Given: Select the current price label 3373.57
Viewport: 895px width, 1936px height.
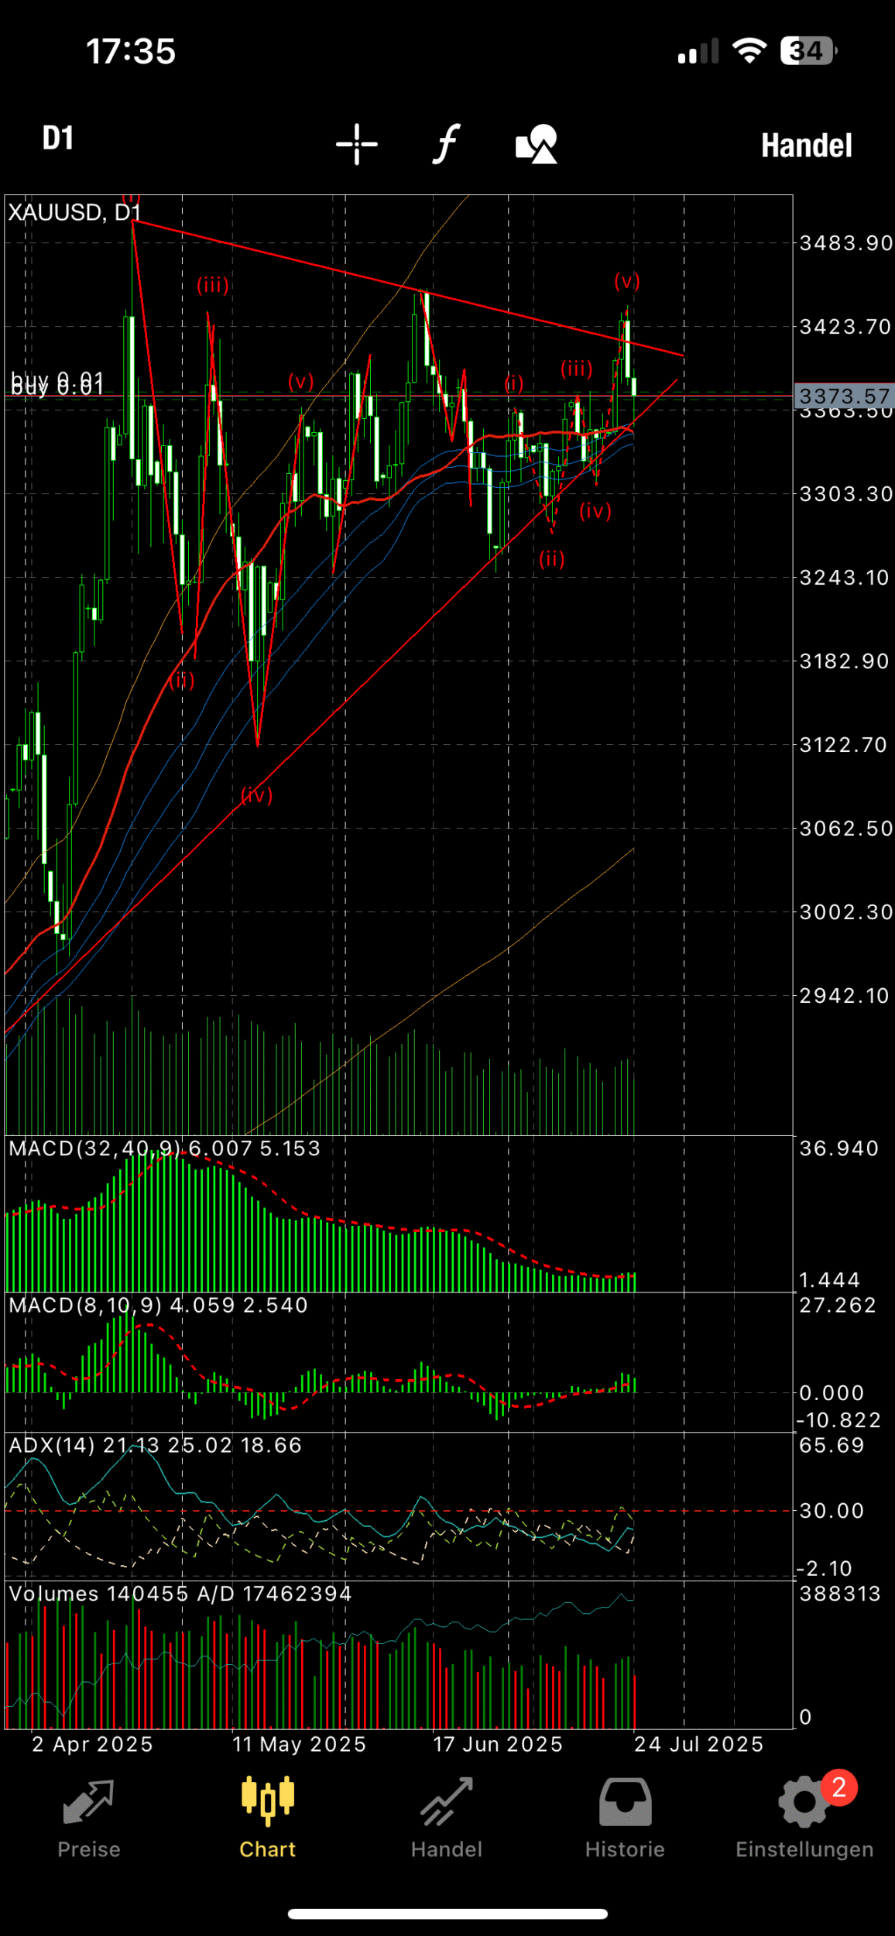Looking at the screenshot, I should pyautogui.click(x=844, y=396).
